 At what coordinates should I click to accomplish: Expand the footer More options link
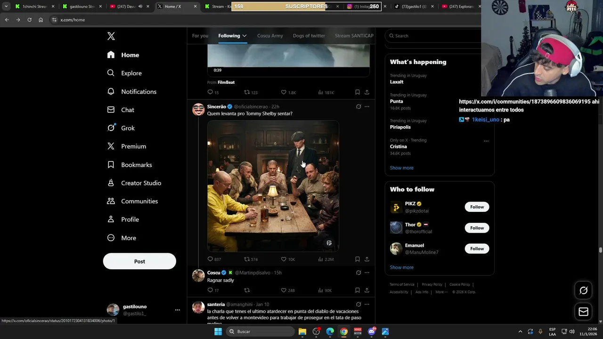pyautogui.click(x=441, y=292)
